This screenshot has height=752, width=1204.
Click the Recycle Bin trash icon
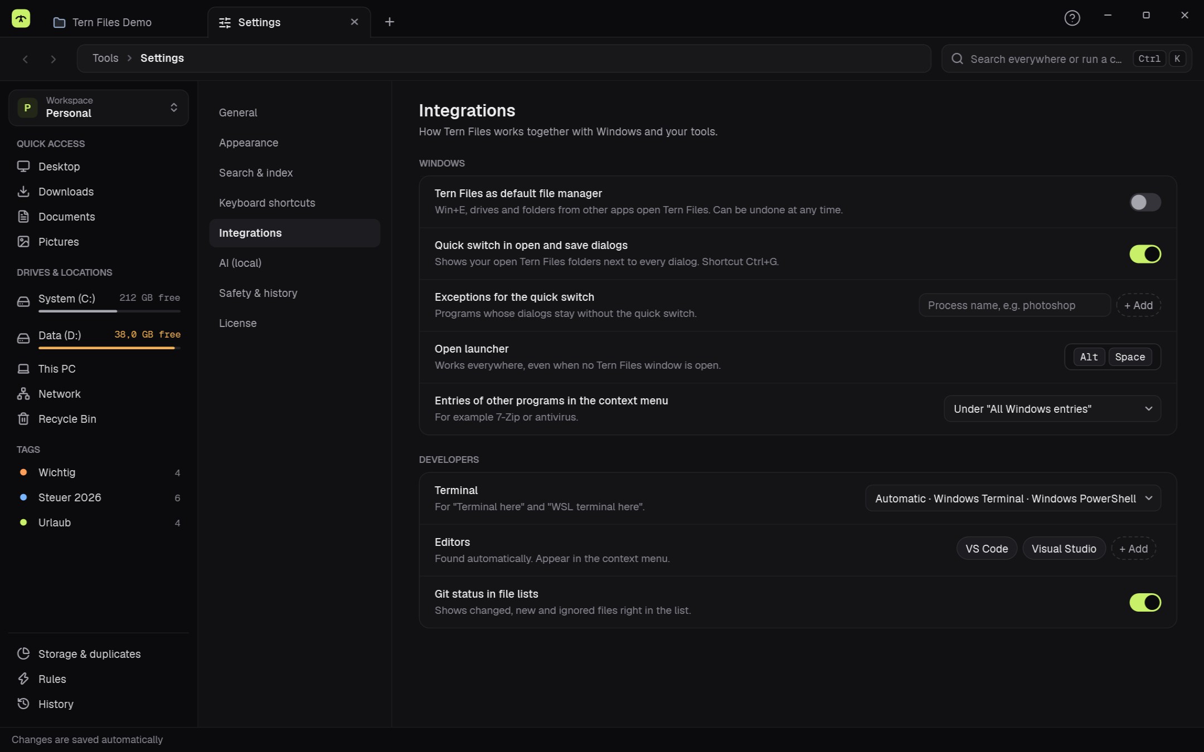coord(23,419)
